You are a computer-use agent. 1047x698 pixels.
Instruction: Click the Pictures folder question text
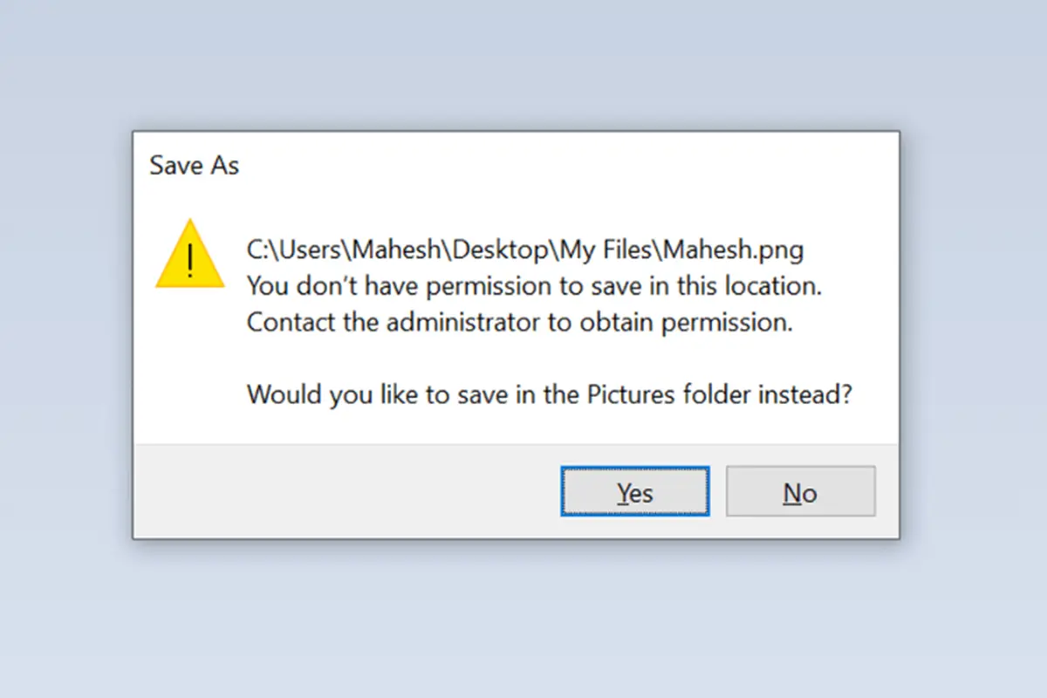click(x=550, y=393)
